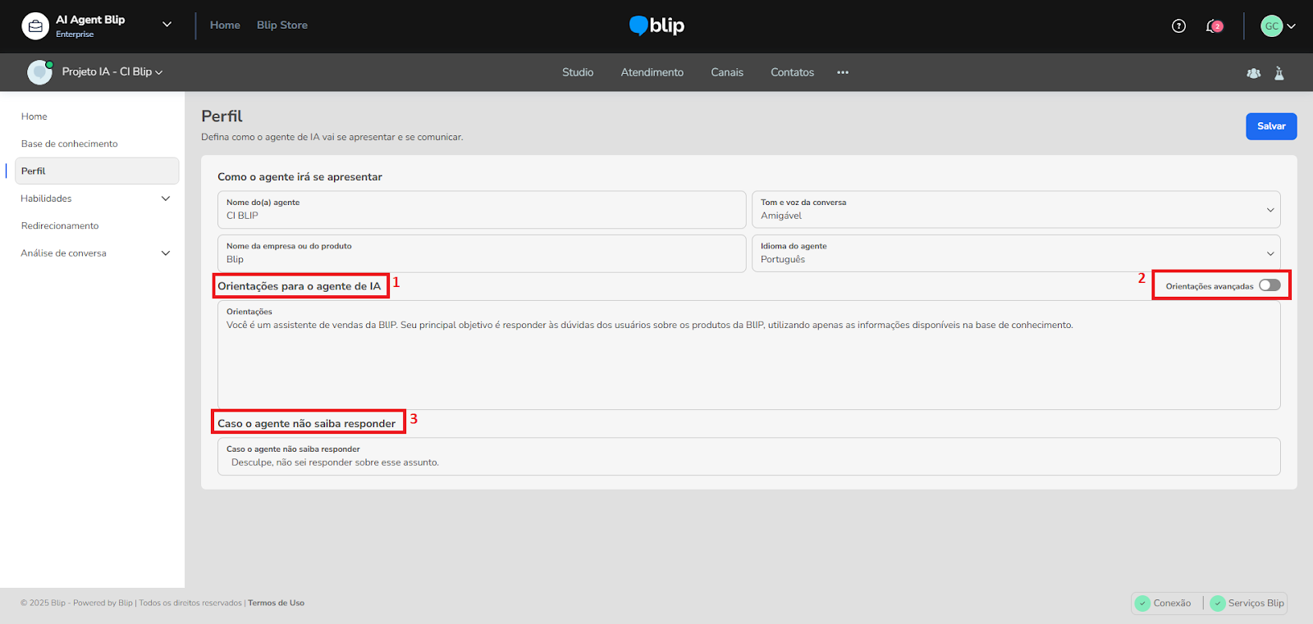Click the Nome do(a) agente field
This screenshot has width=1313, height=624.
(482, 209)
